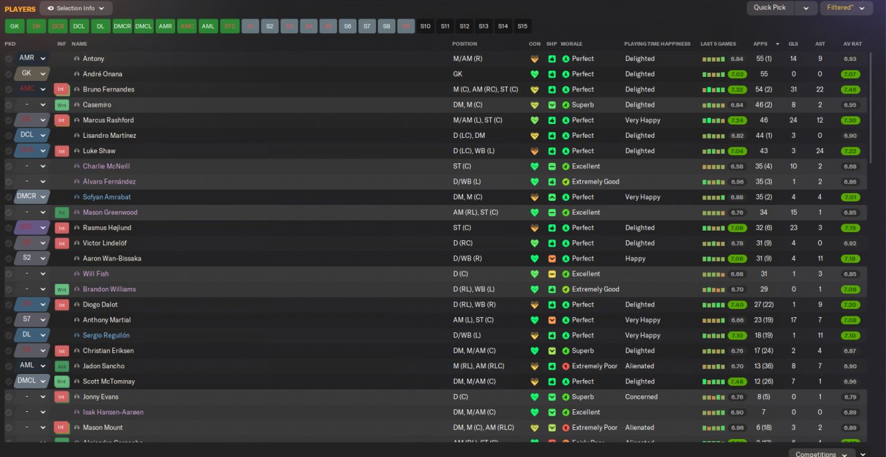Expand the Selection Info view dropdown
Screen dimensions: 886x457
[x=76, y=8]
